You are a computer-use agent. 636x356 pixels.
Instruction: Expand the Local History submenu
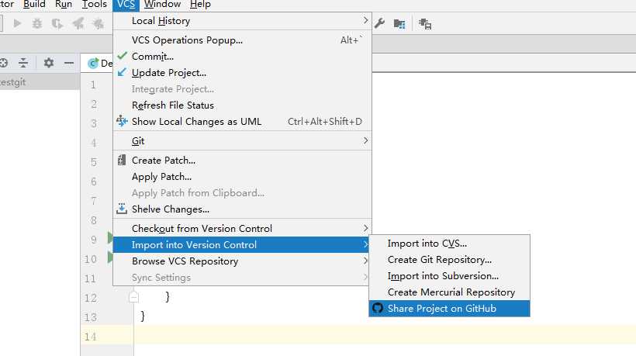click(x=242, y=21)
